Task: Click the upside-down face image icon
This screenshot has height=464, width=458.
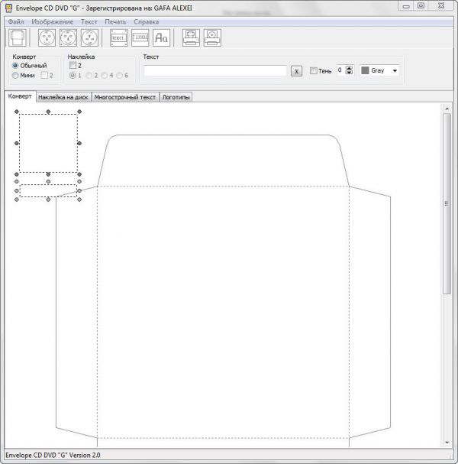Action: [x=89, y=38]
